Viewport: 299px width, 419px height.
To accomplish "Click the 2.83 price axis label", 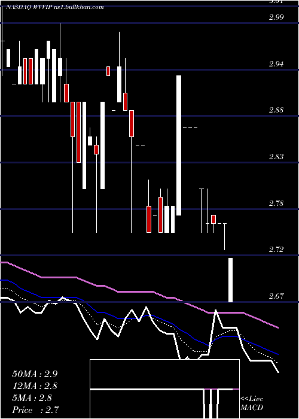I will tap(276, 157).
